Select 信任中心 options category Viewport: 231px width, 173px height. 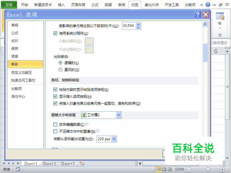click(25, 97)
